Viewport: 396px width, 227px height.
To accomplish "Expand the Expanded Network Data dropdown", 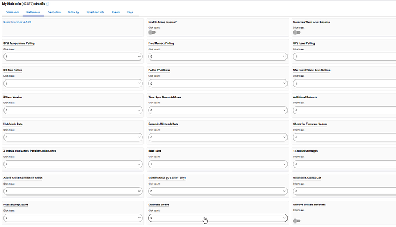I will click(x=218, y=137).
